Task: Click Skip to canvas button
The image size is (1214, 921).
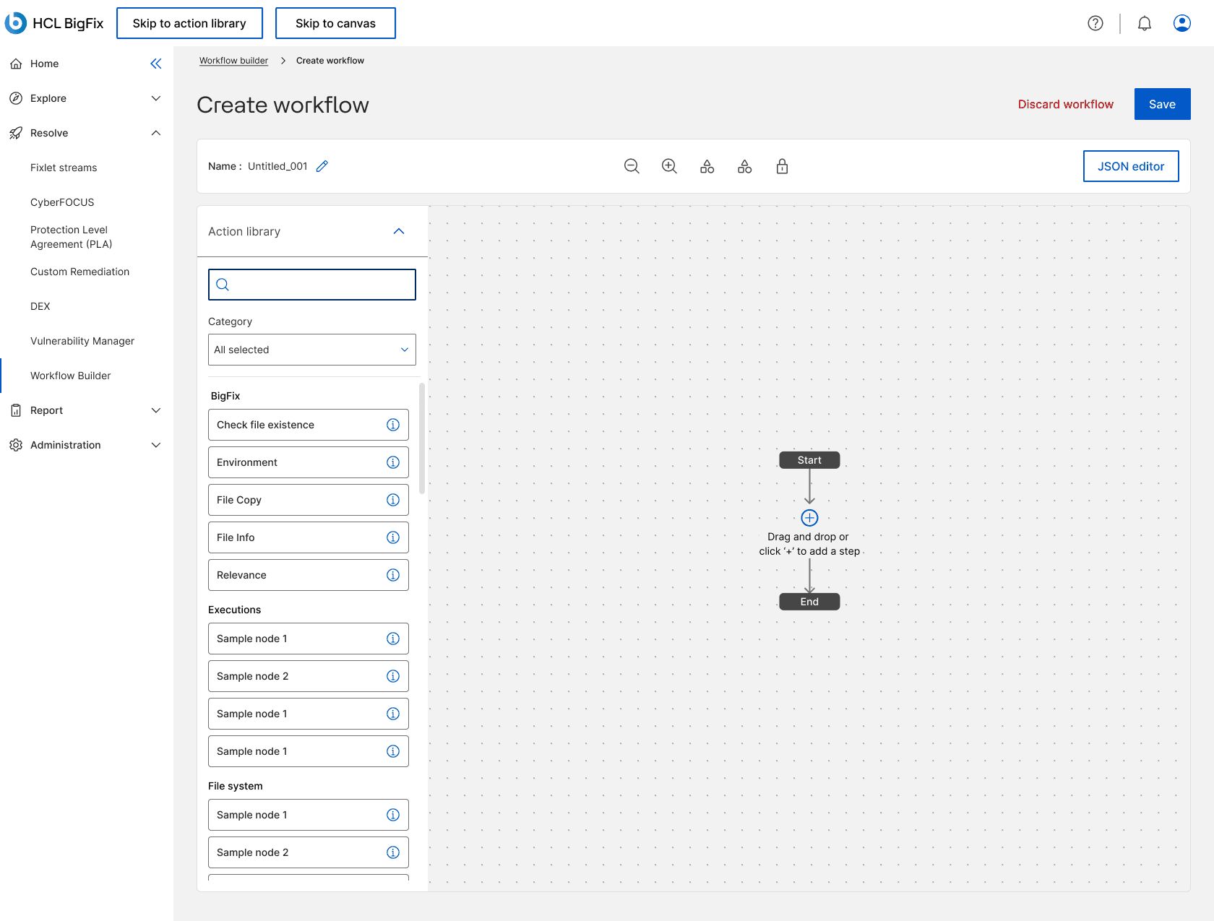Action: [x=335, y=23]
